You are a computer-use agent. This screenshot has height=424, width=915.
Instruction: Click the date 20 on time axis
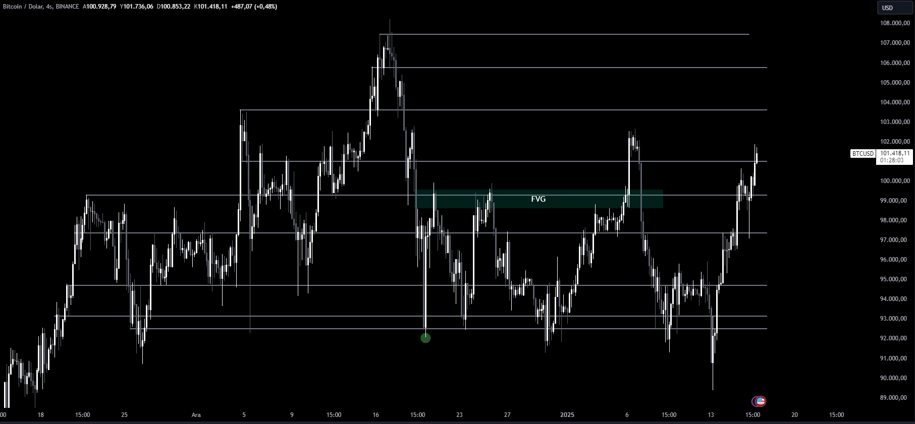pos(794,415)
